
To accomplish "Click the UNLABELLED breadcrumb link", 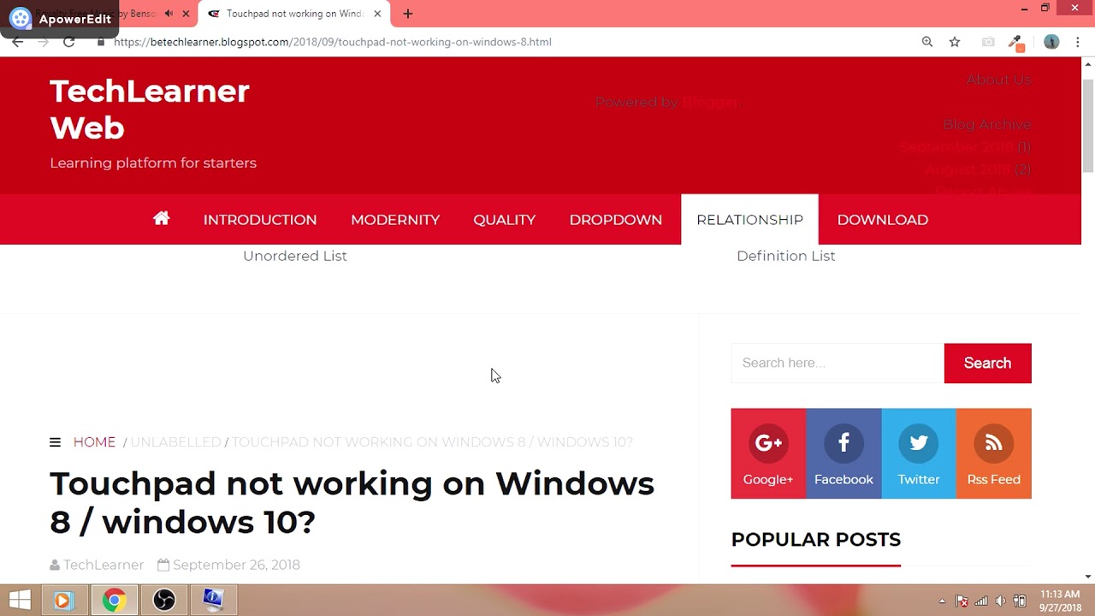I will point(175,442).
